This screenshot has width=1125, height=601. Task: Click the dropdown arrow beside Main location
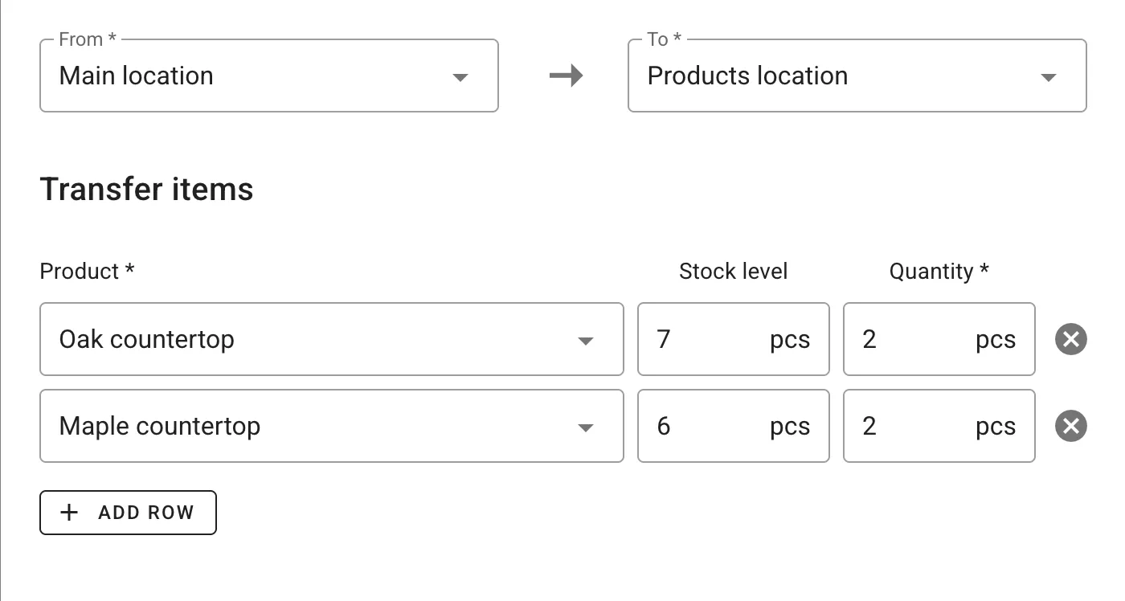coord(460,76)
